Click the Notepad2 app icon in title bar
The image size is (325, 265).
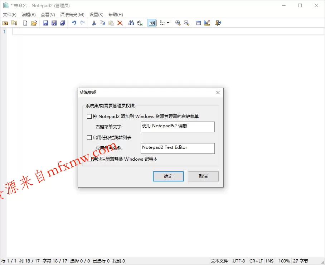6,5
